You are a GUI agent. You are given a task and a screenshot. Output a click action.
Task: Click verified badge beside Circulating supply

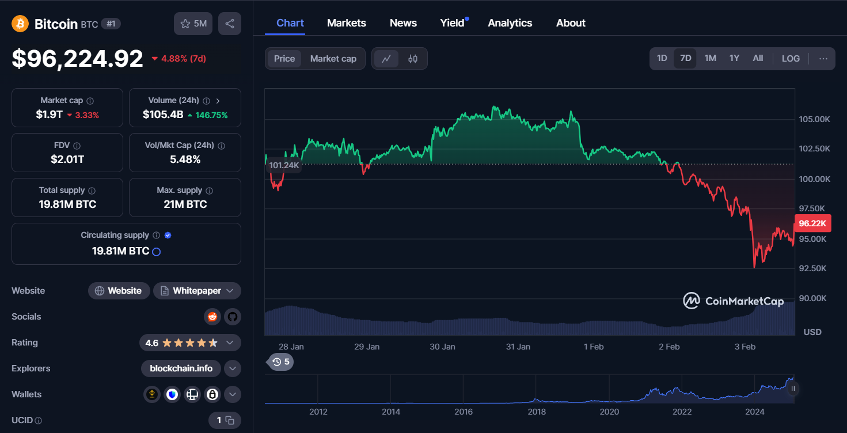click(168, 236)
